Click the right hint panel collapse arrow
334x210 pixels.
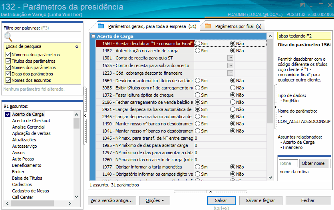[276, 107]
